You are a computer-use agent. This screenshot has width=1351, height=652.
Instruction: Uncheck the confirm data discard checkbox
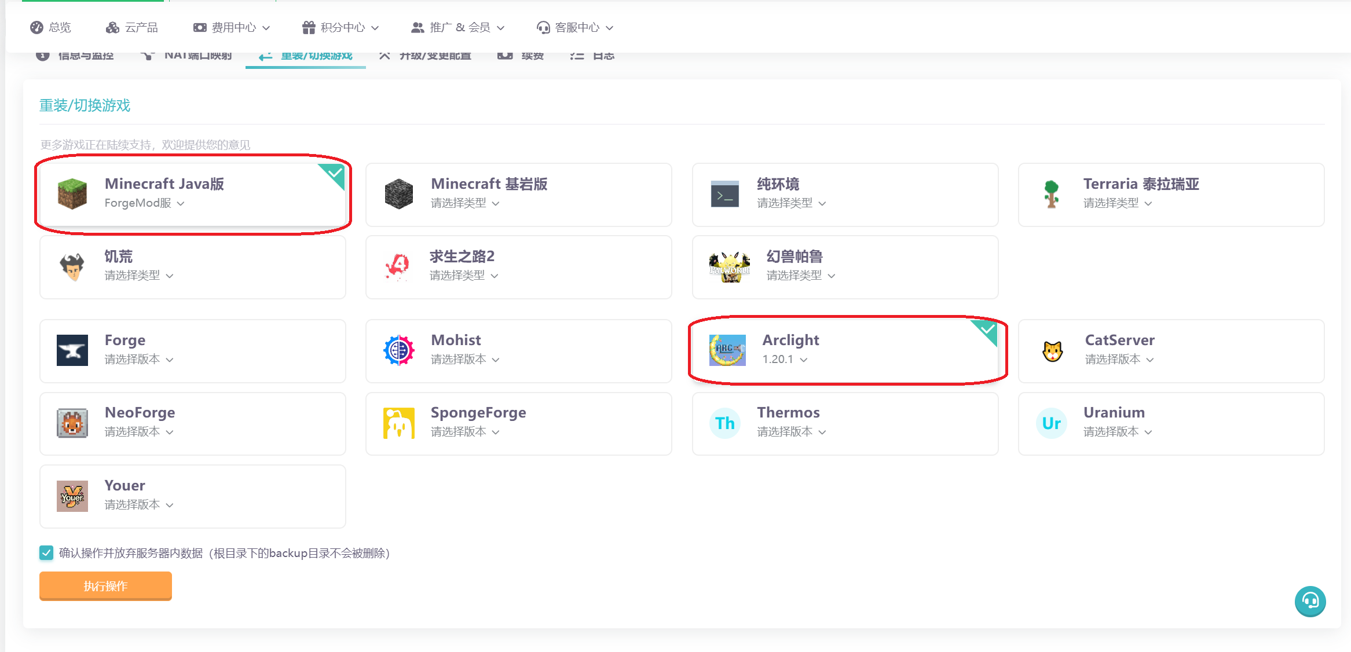pos(46,553)
